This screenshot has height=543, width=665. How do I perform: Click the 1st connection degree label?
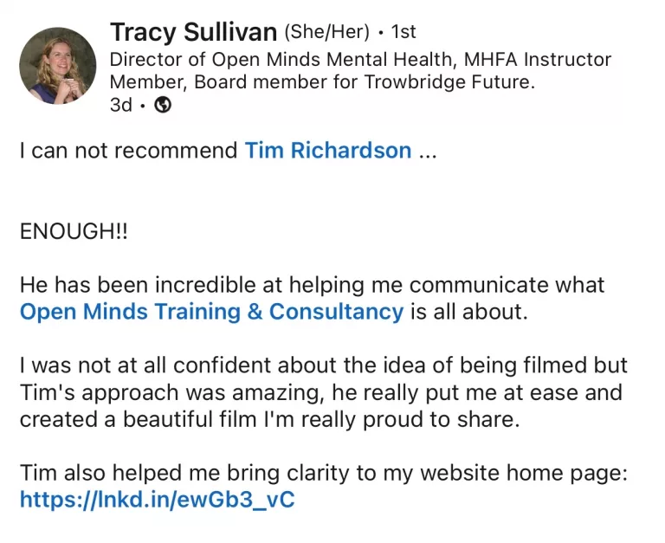pyautogui.click(x=404, y=33)
